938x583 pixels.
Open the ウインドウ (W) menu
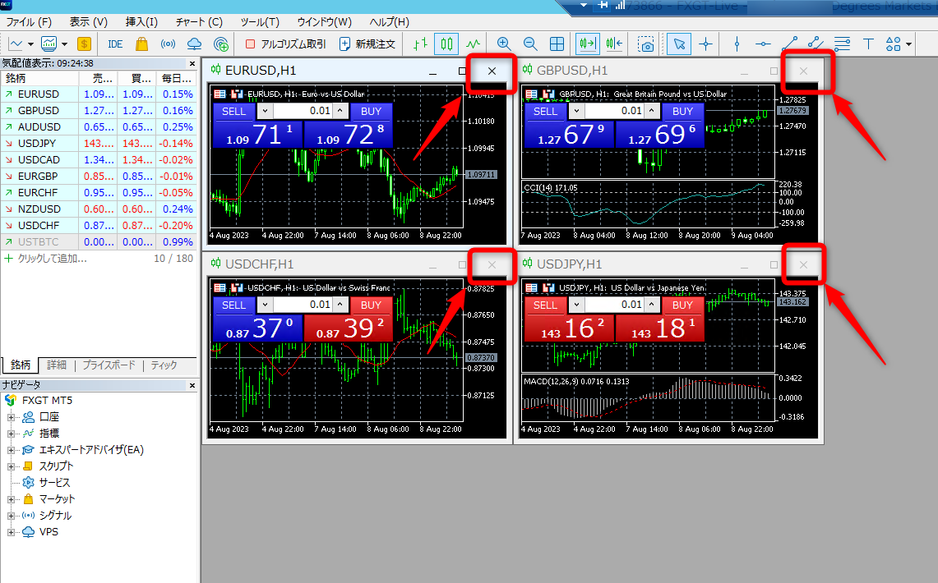324,22
